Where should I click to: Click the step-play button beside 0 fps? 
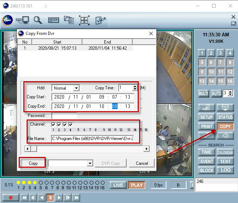178,185
